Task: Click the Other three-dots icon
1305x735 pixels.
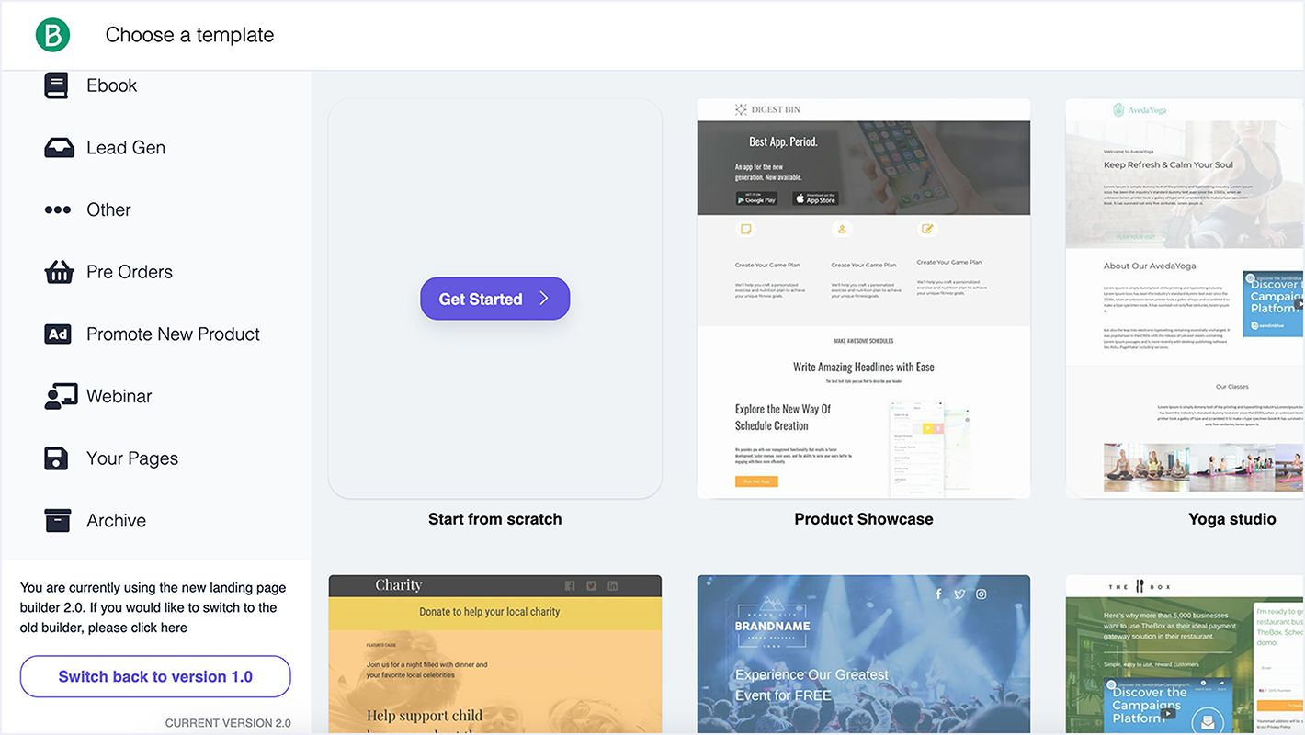Action: coord(58,210)
